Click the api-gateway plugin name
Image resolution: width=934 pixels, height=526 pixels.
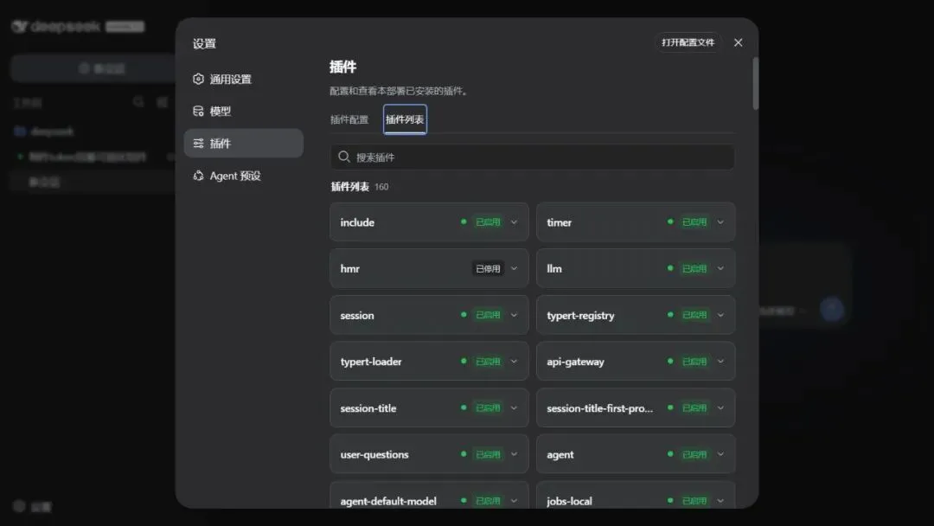click(x=575, y=362)
